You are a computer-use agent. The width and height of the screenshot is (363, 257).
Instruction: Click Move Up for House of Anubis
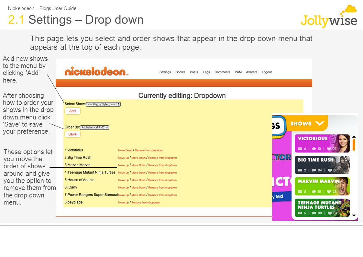123,180
